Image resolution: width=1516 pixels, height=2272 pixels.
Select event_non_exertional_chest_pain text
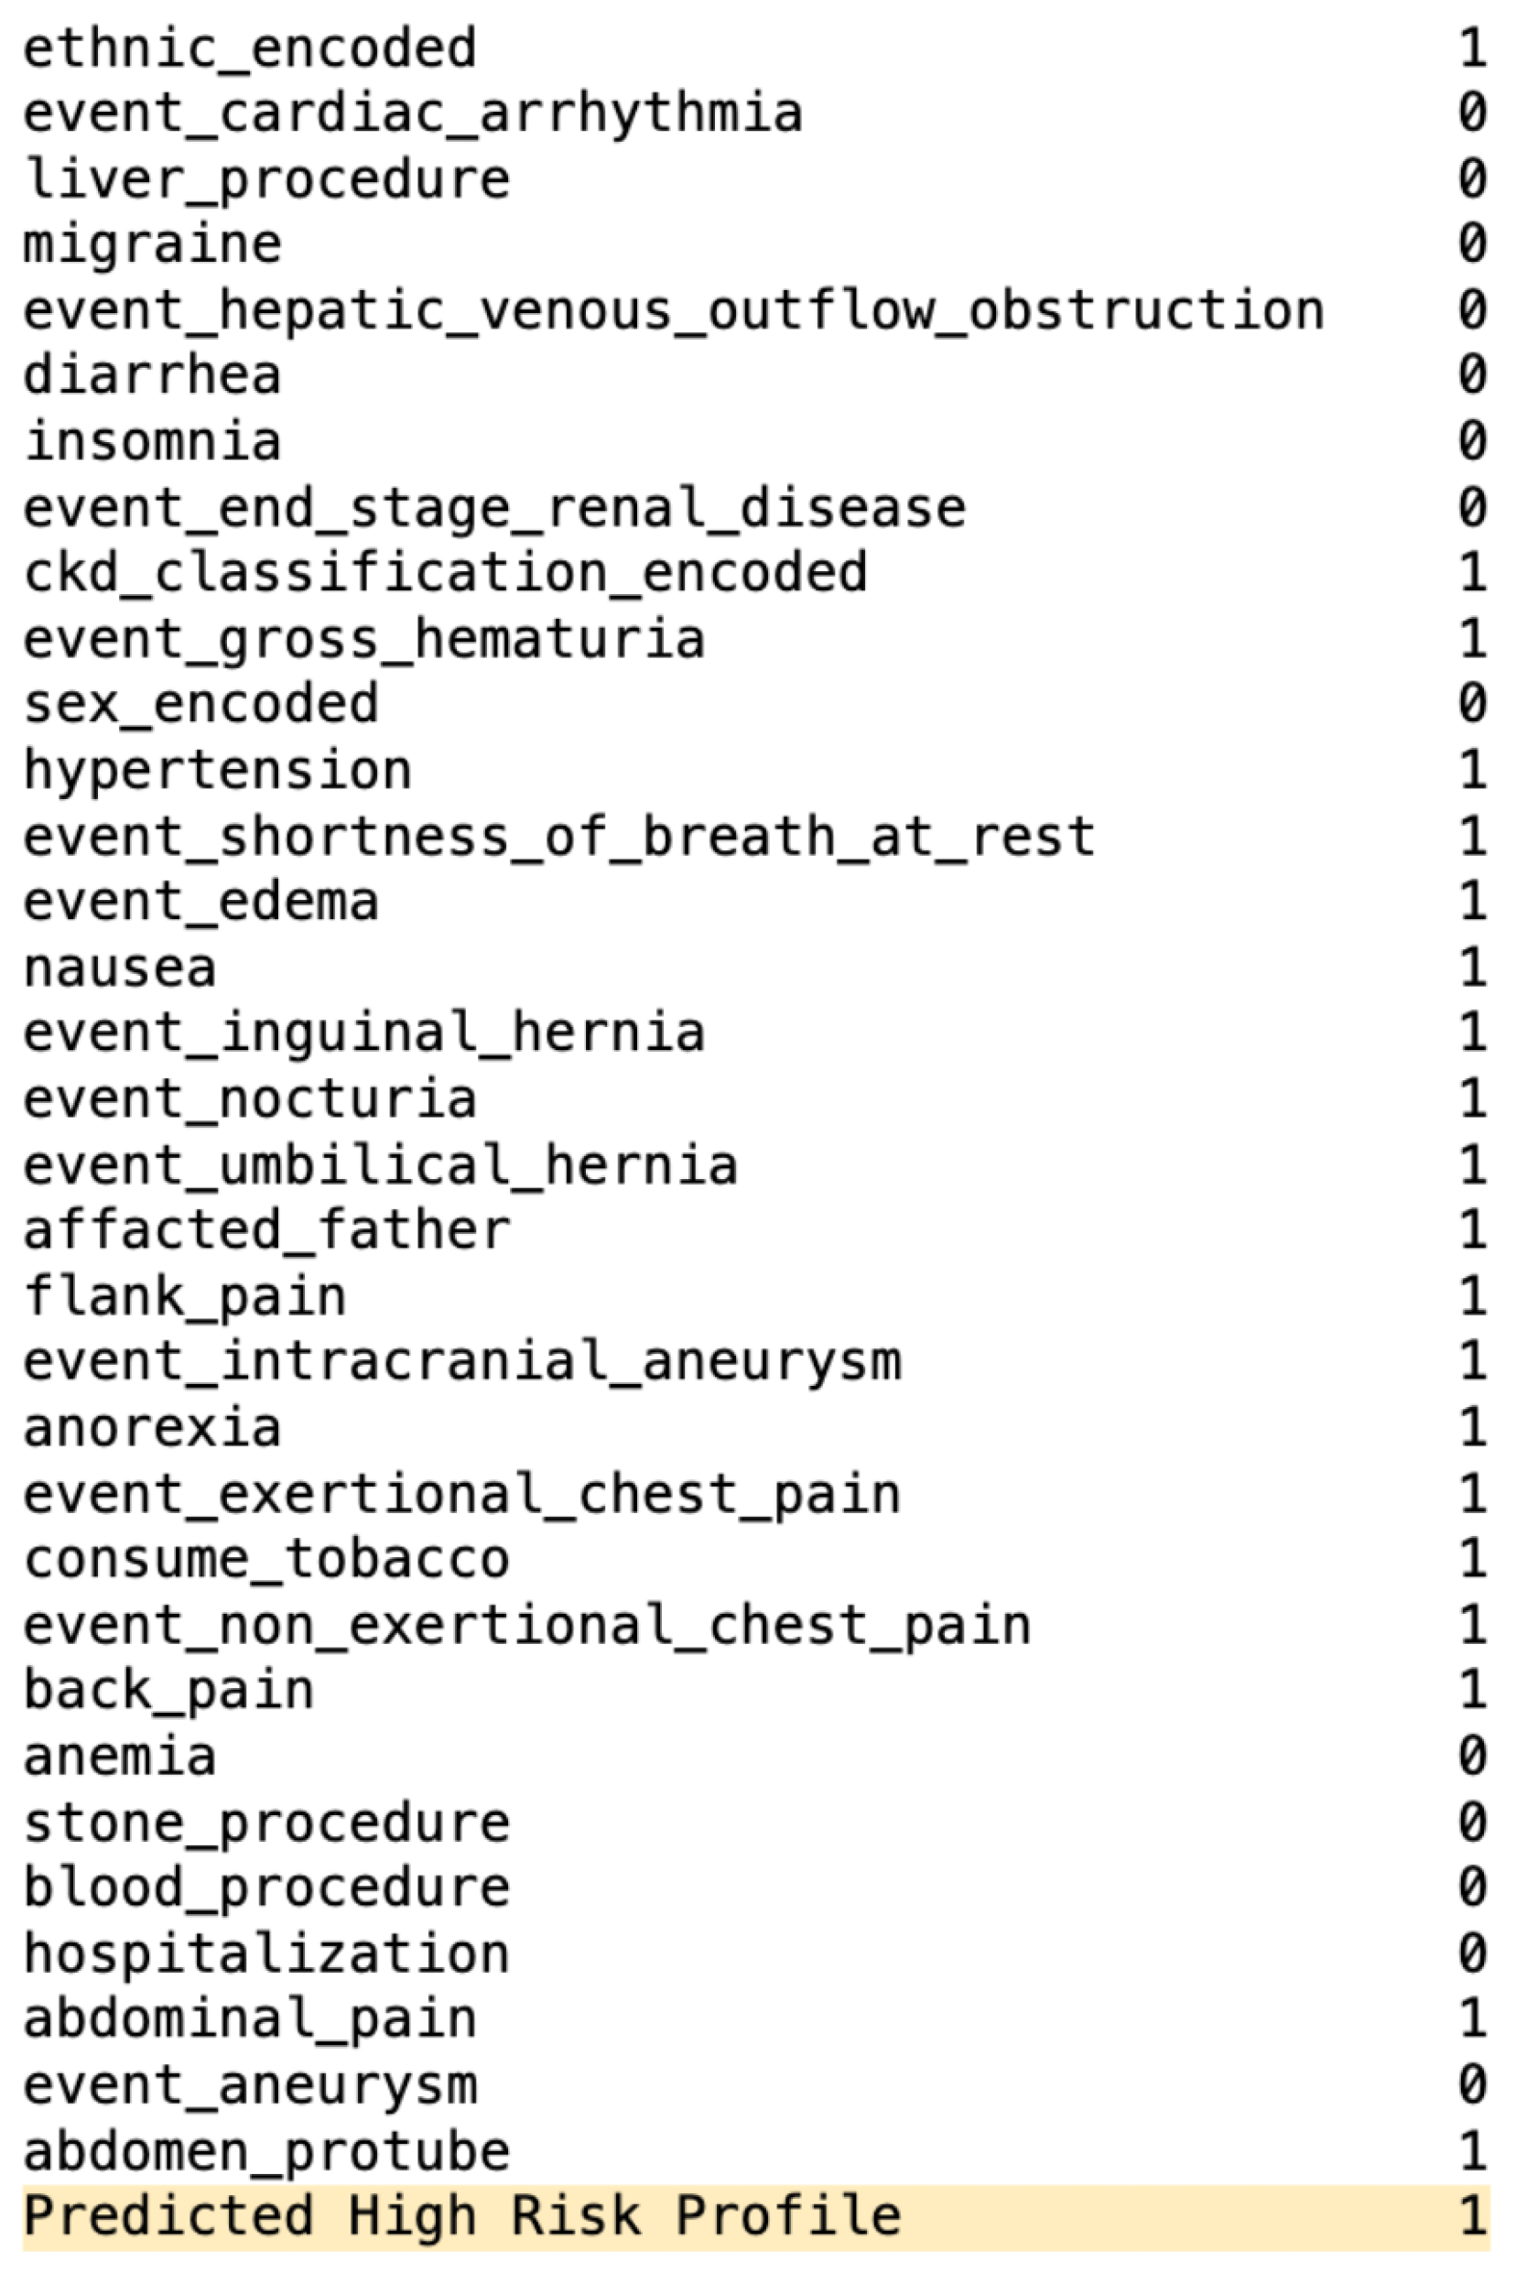coord(527,1624)
